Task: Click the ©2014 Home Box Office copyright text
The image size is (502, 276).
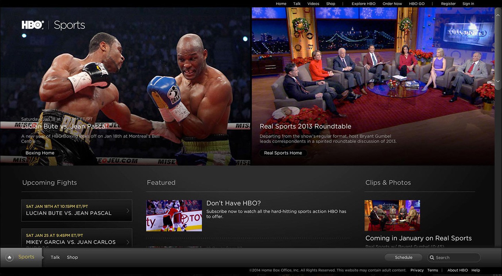Action: (328, 270)
